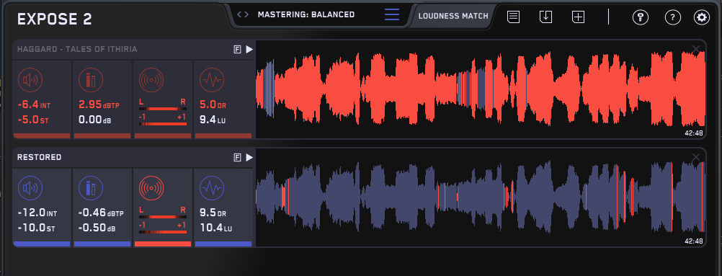Open the license key icon
This screenshot has height=276, width=722.
[x=640, y=17]
